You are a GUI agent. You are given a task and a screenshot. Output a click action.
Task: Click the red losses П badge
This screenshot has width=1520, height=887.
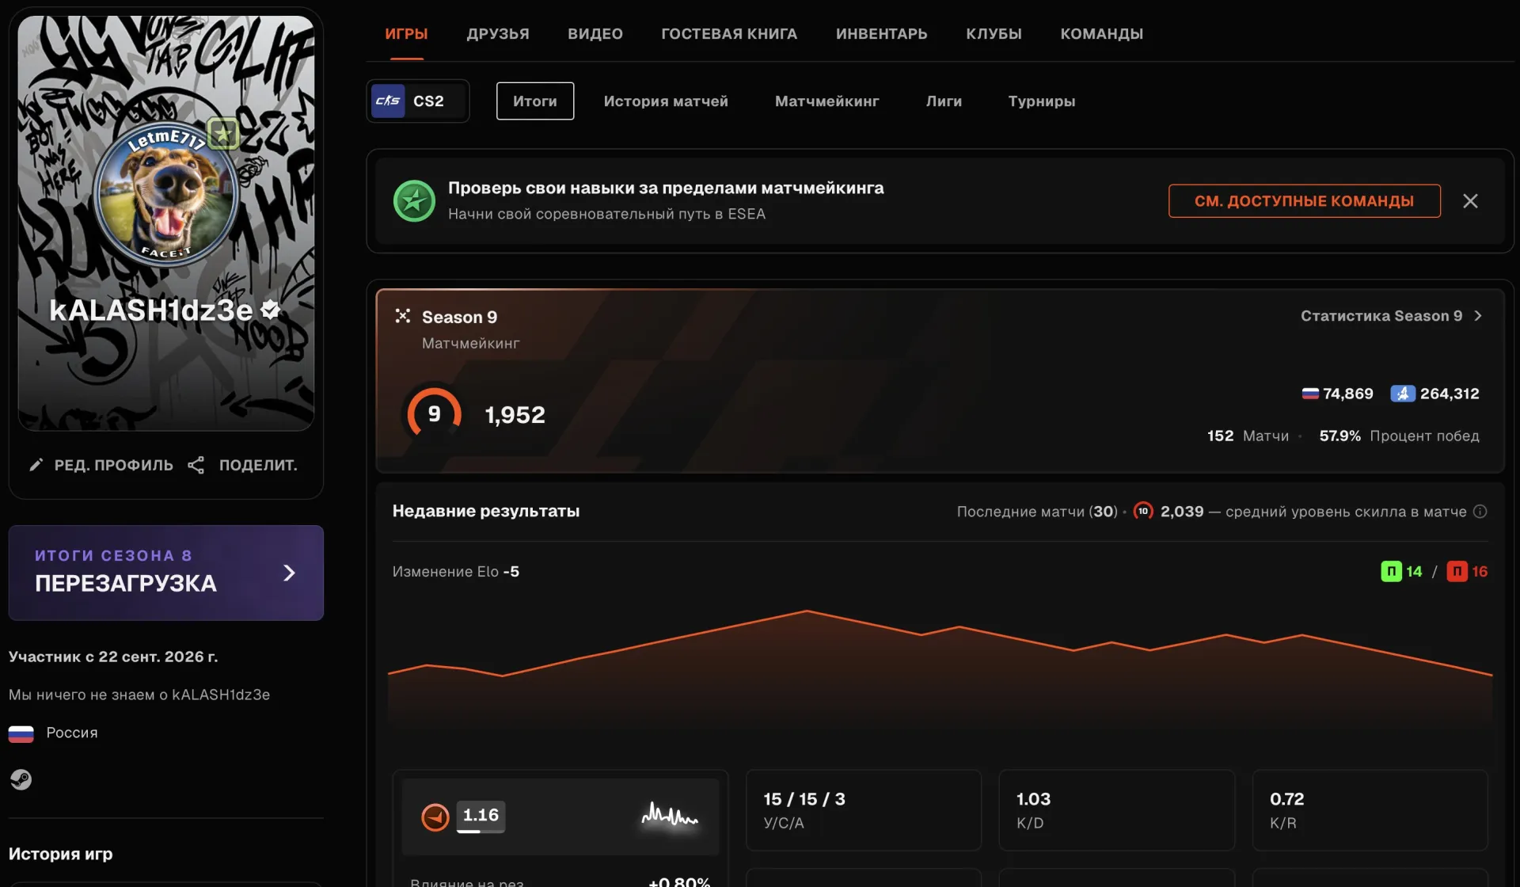coord(1457,571)
